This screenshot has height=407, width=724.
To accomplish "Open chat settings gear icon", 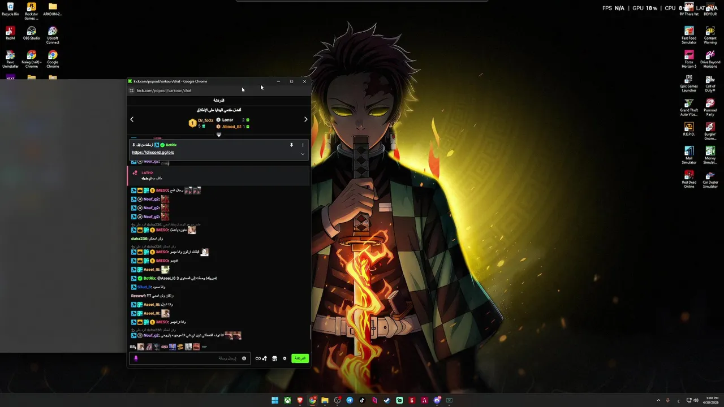I will coord(285,358).
